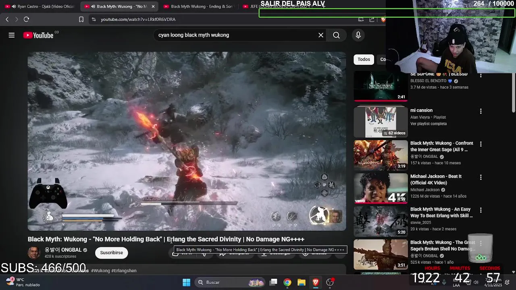Switch to the Ryan Castro - Ojalá tab
This screenshot has height=290, width=516.
40,6
